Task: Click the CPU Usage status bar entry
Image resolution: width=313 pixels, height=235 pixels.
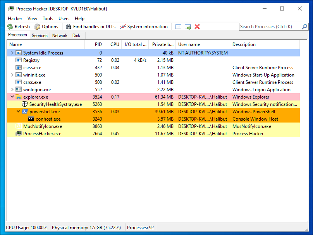Action: click(27, 228)
